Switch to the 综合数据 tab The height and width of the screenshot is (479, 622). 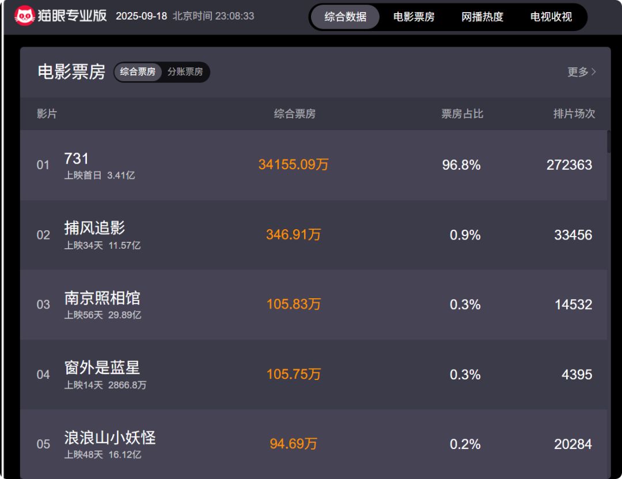point(345,17)
